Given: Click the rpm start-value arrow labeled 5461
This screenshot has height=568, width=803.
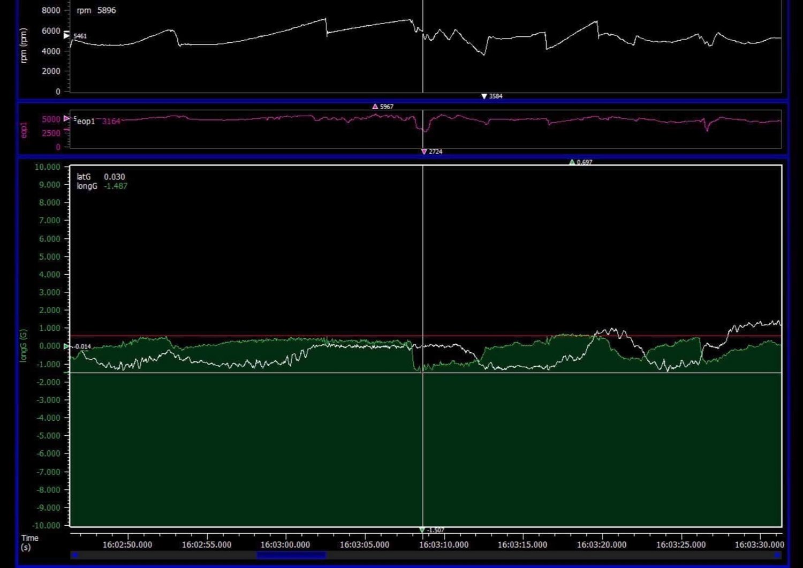Looking at the screenshot, I should click(66, 35).
